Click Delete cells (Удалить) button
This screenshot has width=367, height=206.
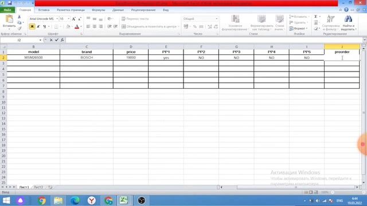point(298,23)
